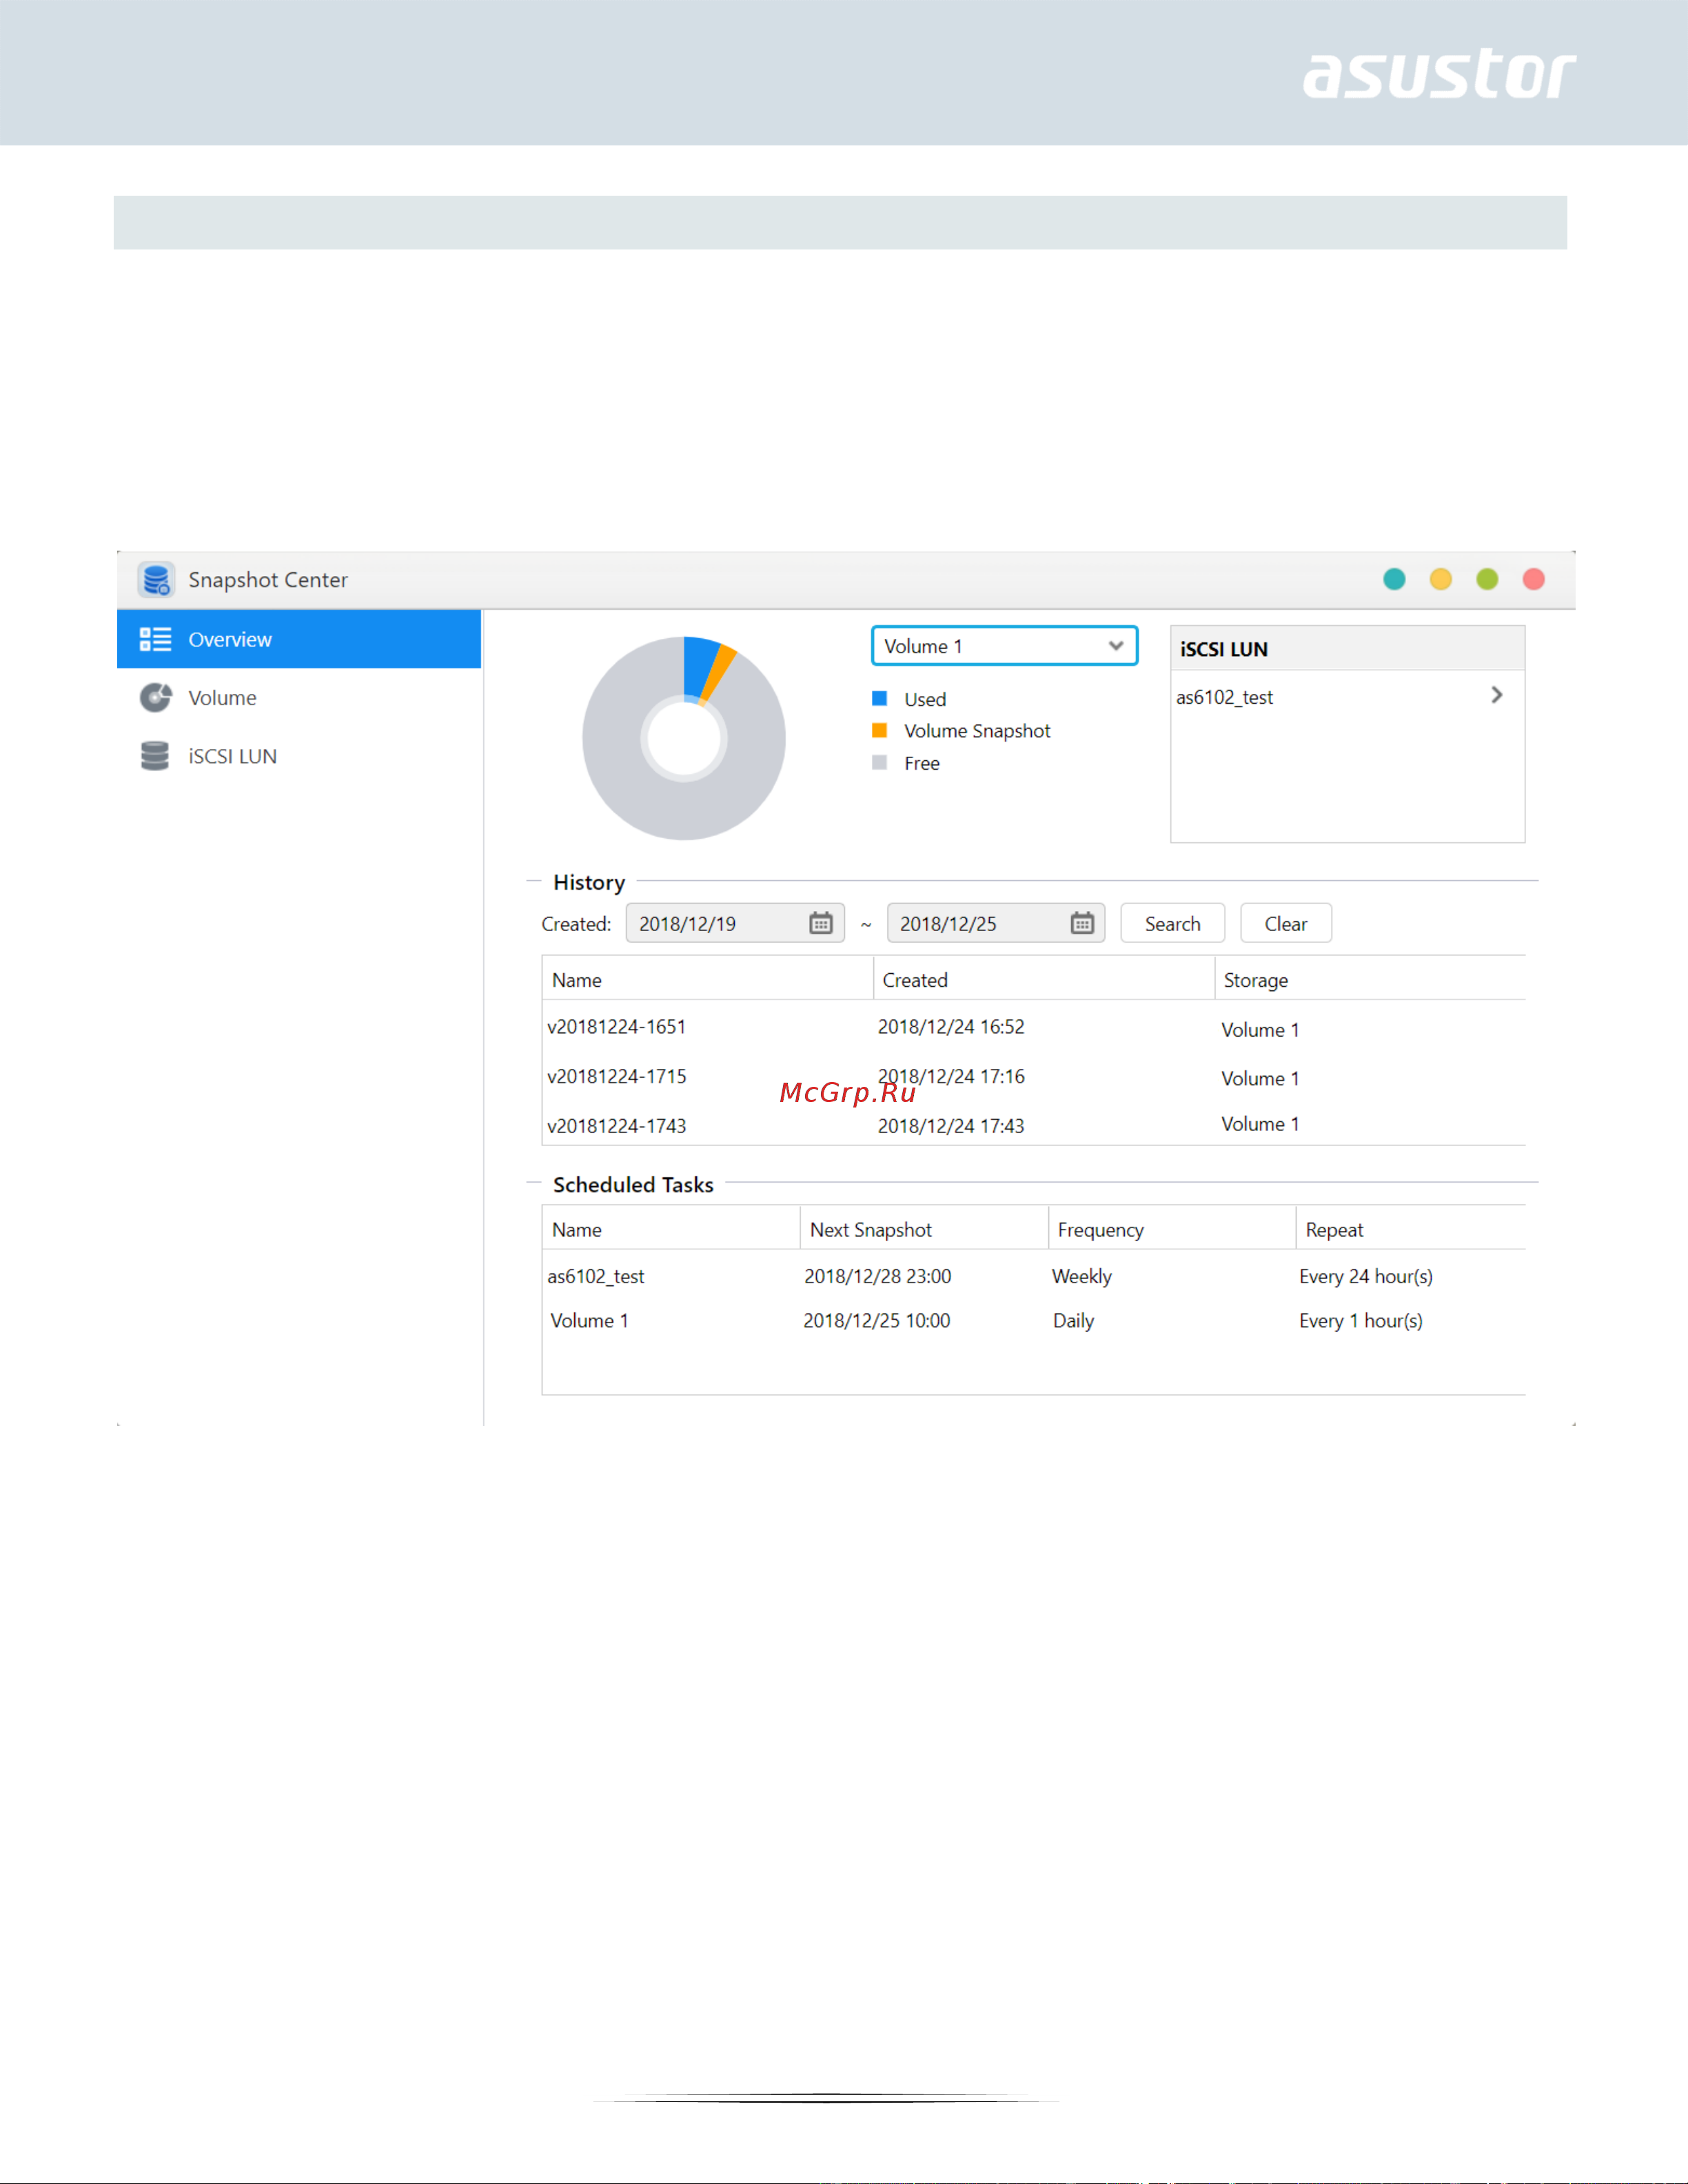Open calendar picker for start date 2018/12/19
Screen dimensions: 1688x2184
pos(821,923)
